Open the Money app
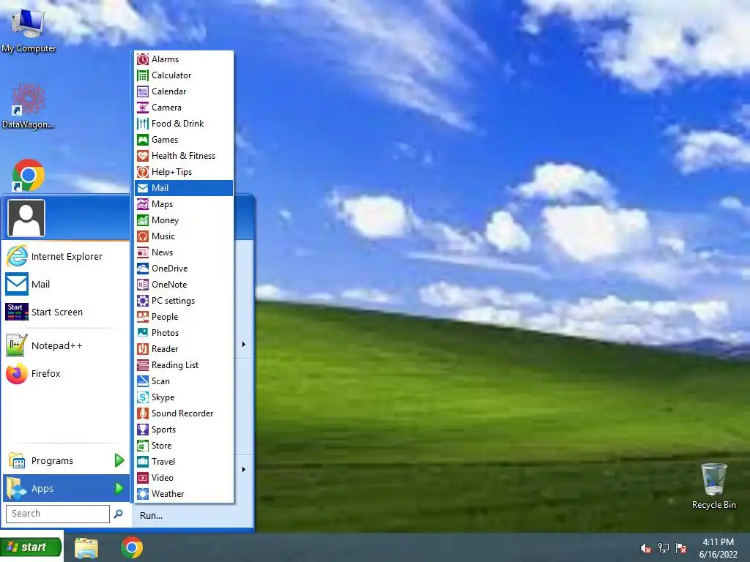Screen dimensions: 750x562 (184, 220)
